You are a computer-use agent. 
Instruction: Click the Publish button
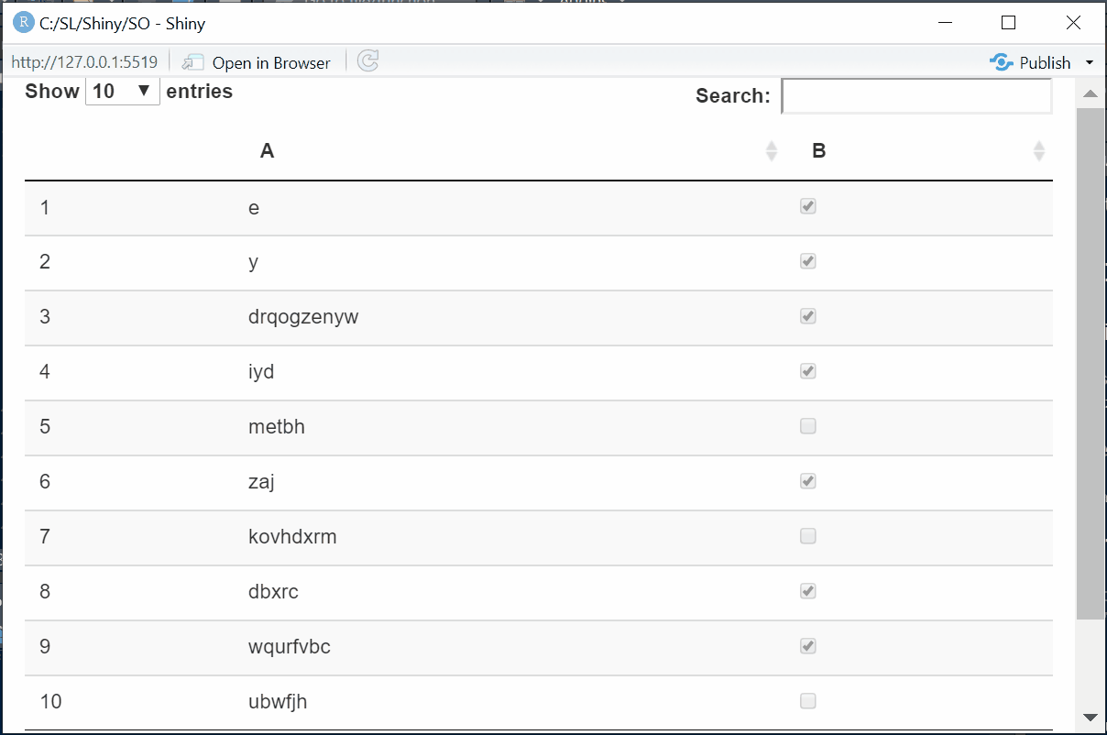[x=1045, y=62]
